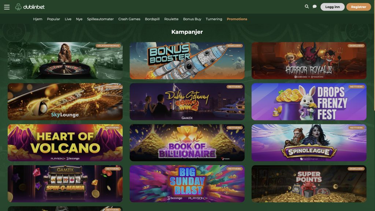Open the Turnering page
The width and height of the screenshot is (375, 211).
pyautogui.click(x=214, y=19)
